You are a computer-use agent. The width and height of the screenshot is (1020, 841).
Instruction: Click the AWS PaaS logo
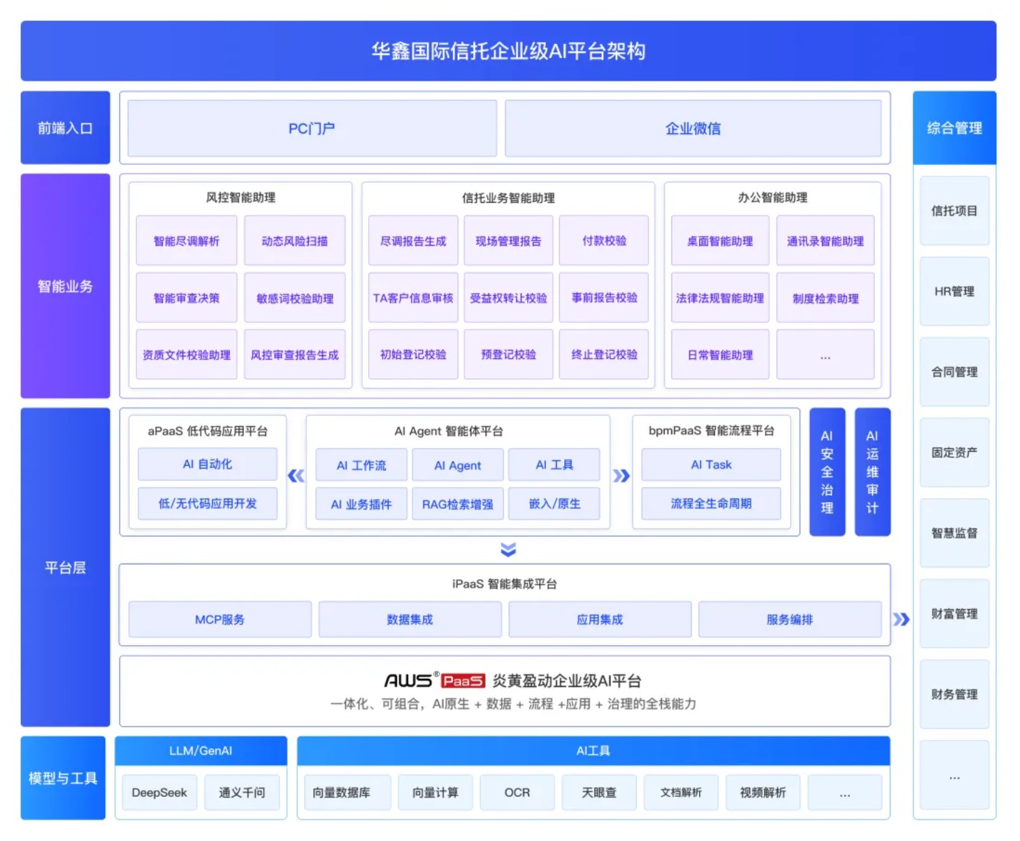(x=435, y=680)
